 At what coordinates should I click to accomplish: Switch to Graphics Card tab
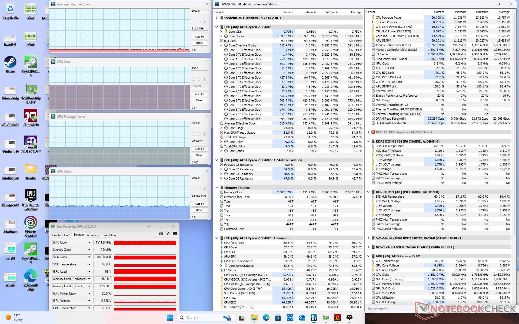point(61,235)
